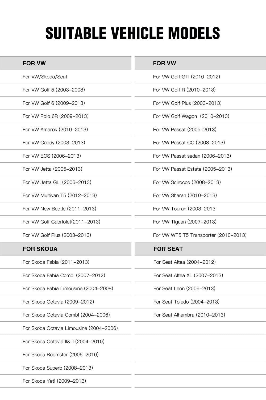266x400 pixels.
Task: Select For VW Golf 5 (2003-2008)
Action: click(x=54, y=90)
